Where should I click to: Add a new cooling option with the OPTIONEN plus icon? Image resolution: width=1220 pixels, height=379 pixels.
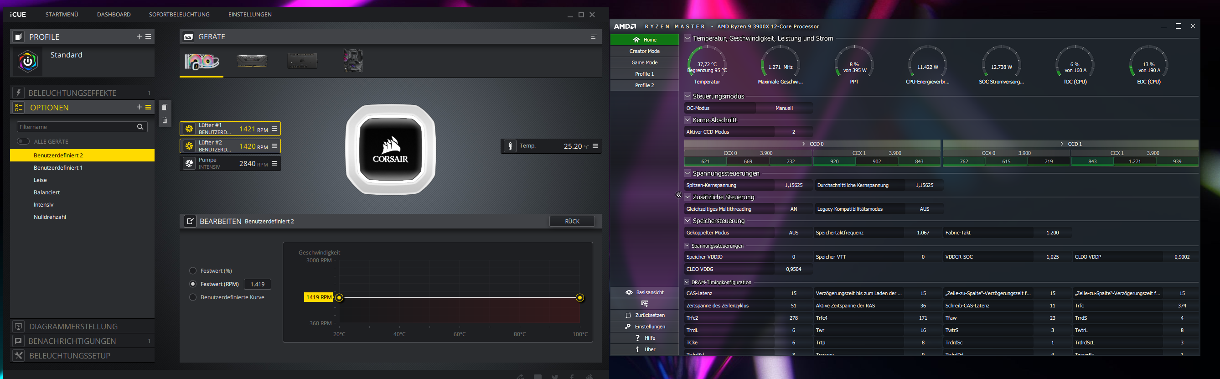point(139,108)
